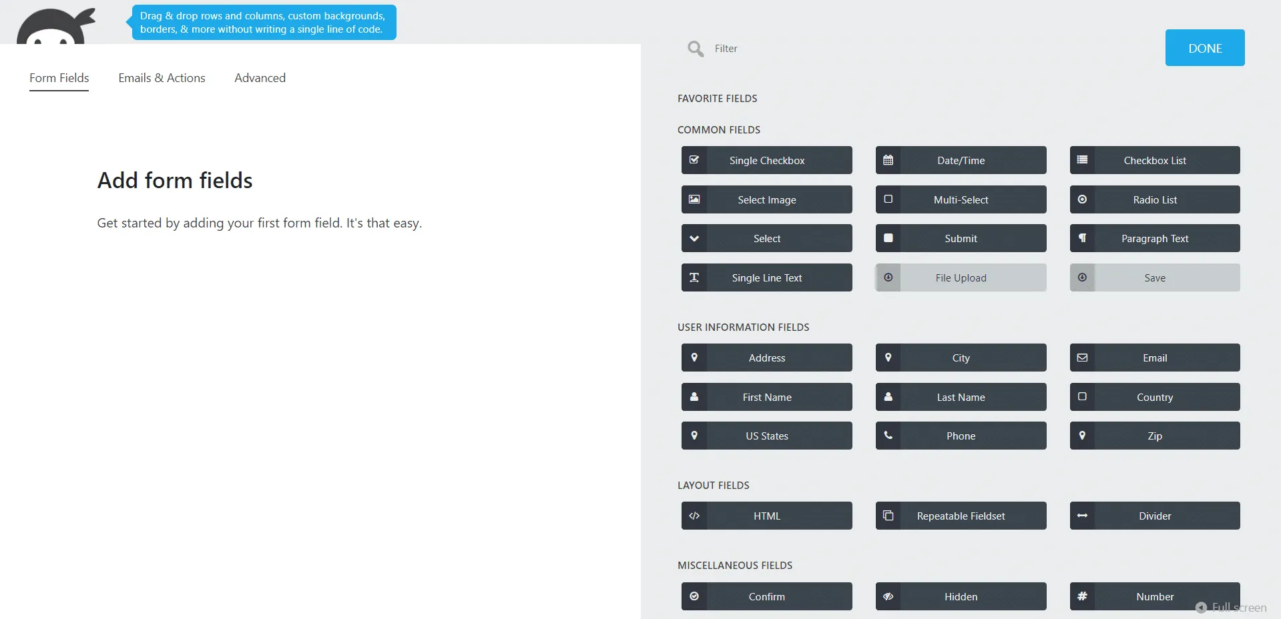Click the HTML code icon under Layout Fields

pyautogui.click(x=694, y=516)
